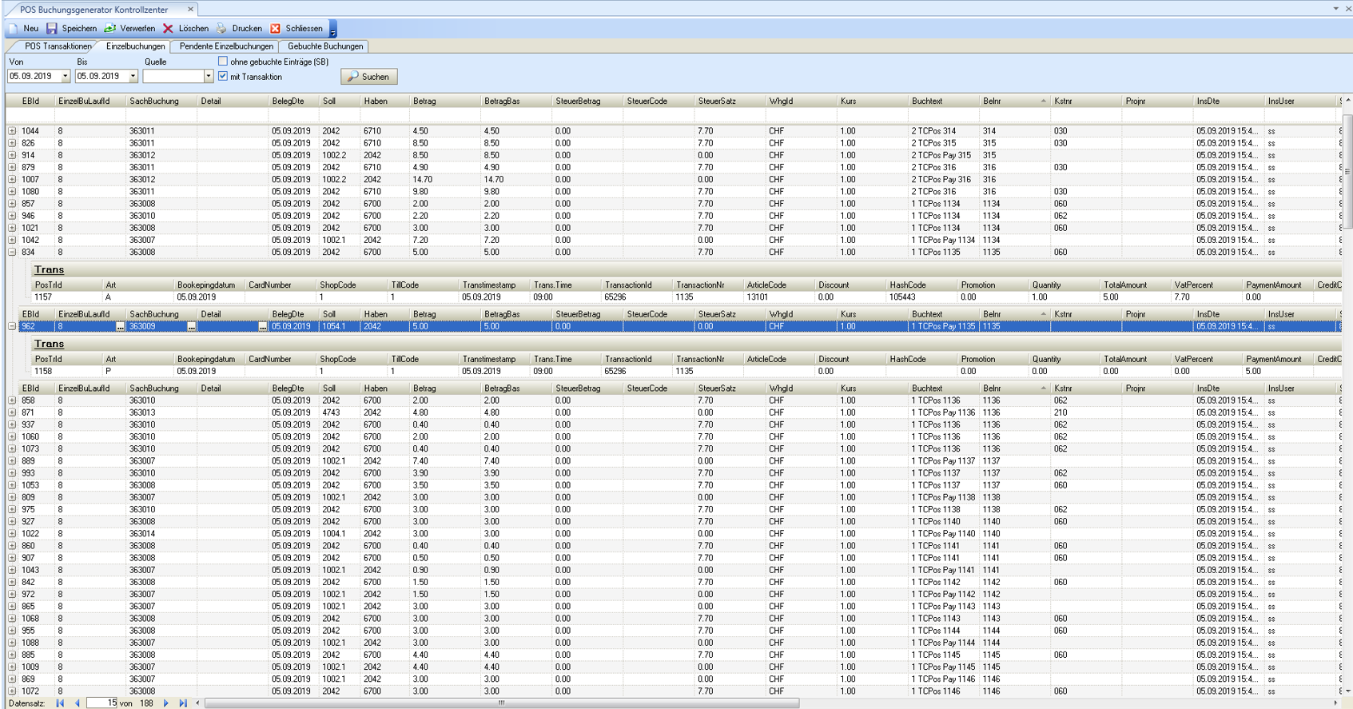Switch to the POS Transaktionen tab
The image size is (1353, 709).
pyautogui.click(x=57, y=46)
